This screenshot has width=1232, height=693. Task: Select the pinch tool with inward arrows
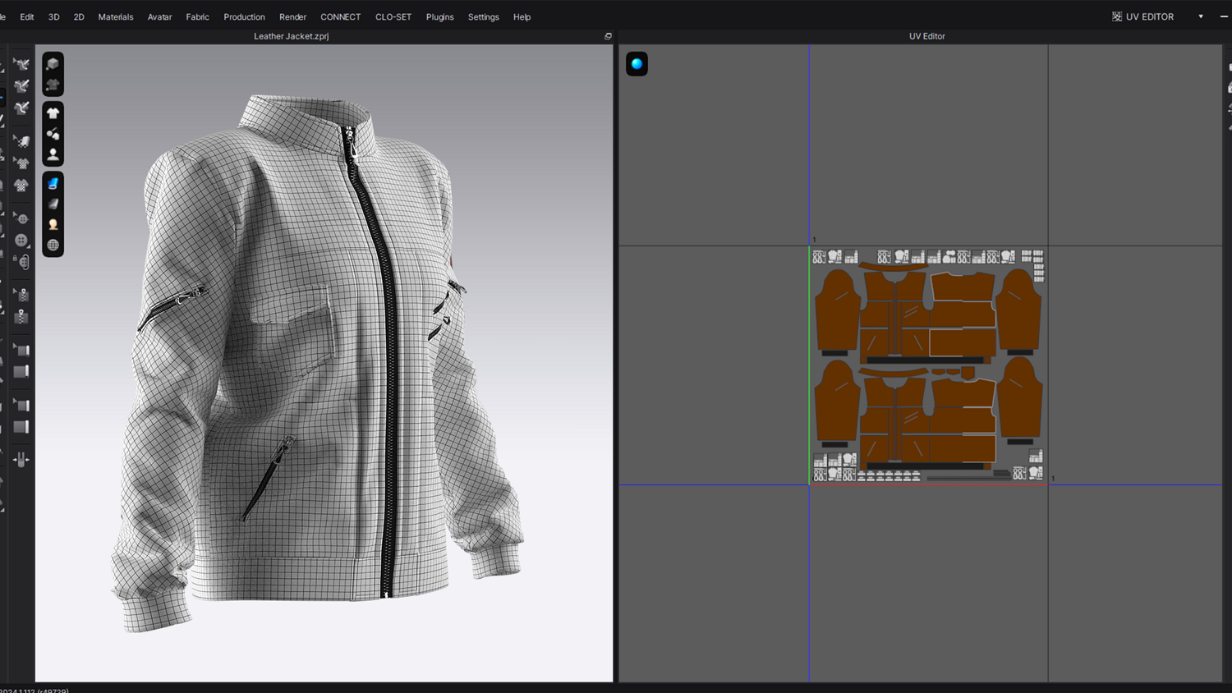tap(21, 460)
